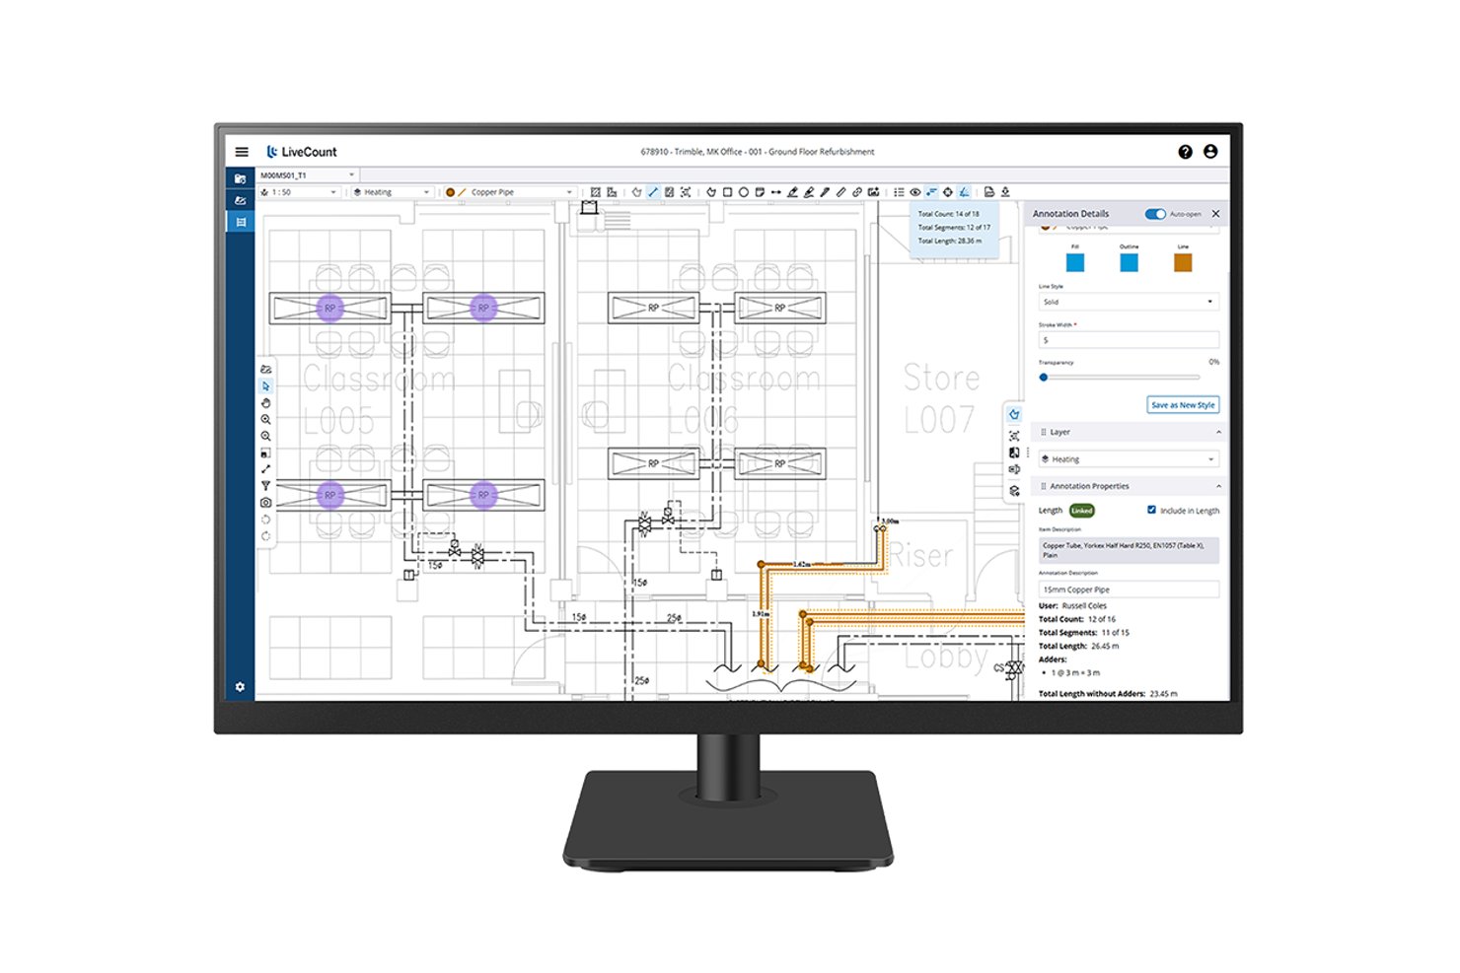Open the user account profile icon

[x=1210, y=152]
